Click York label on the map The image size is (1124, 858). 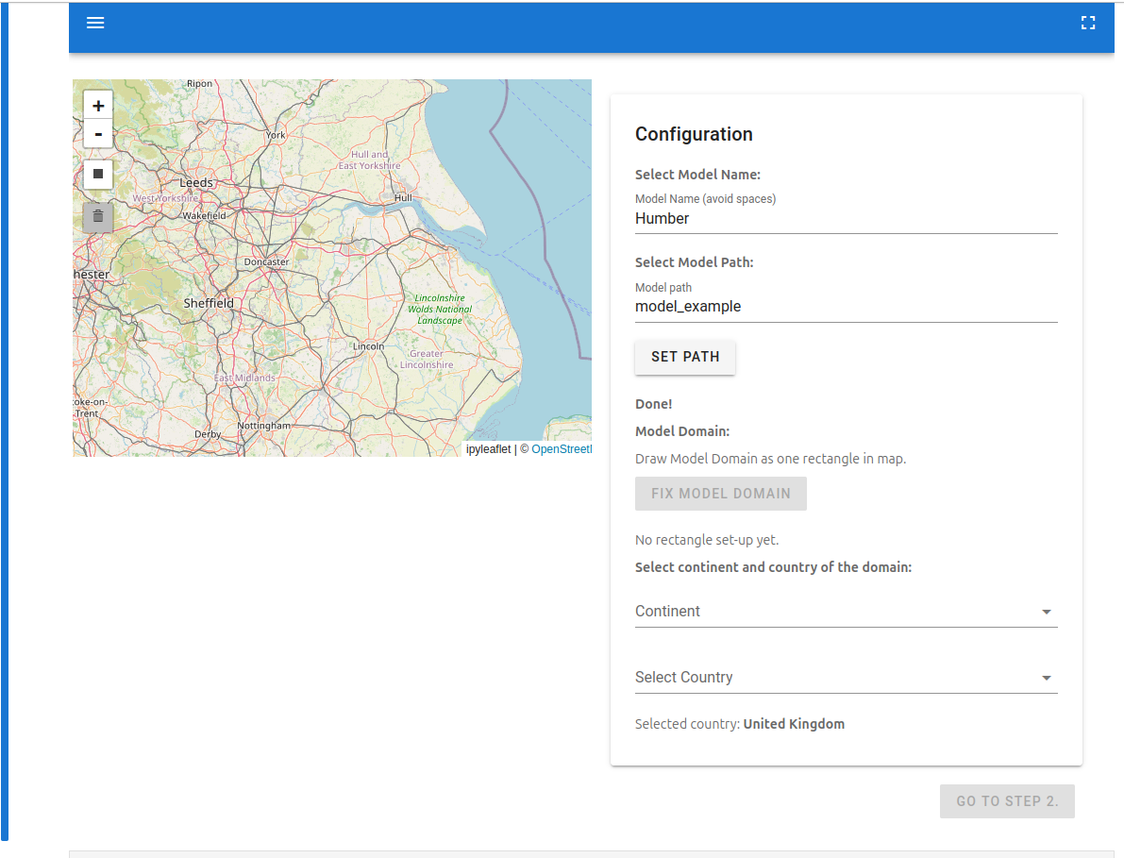[276, 135]
